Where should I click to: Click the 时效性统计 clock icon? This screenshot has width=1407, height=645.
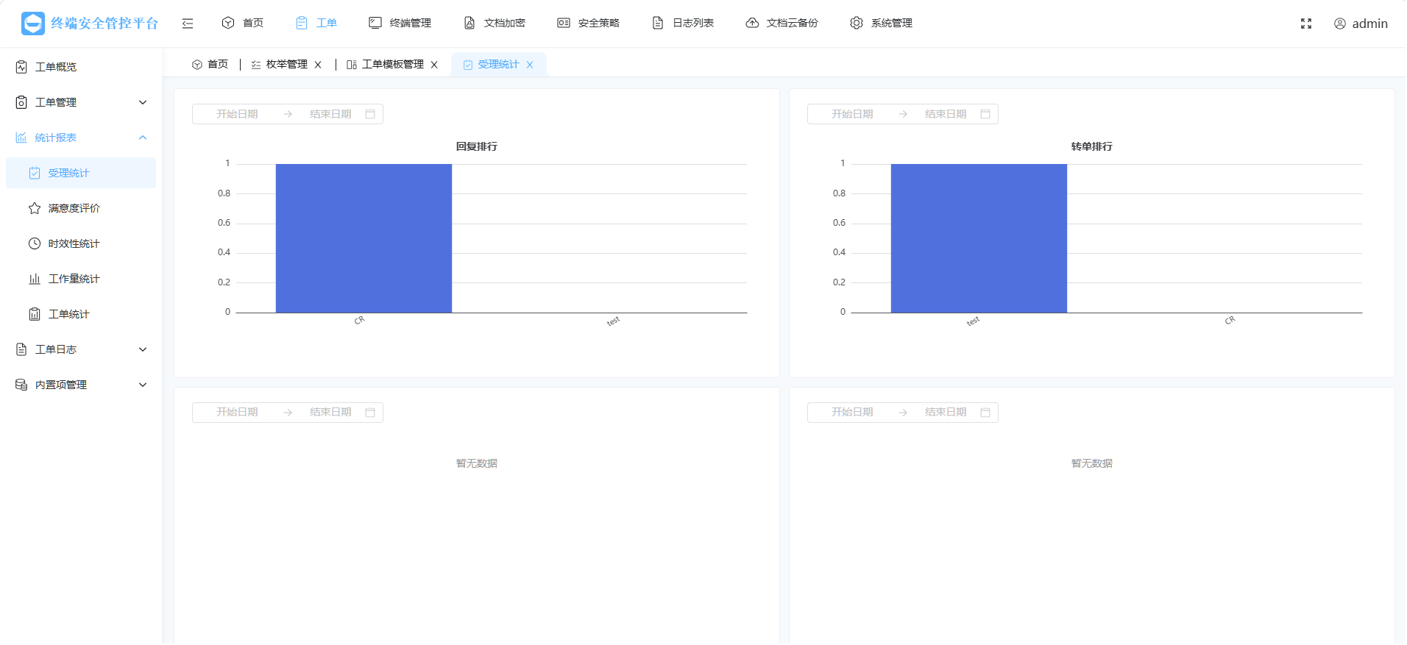(35, 243)
